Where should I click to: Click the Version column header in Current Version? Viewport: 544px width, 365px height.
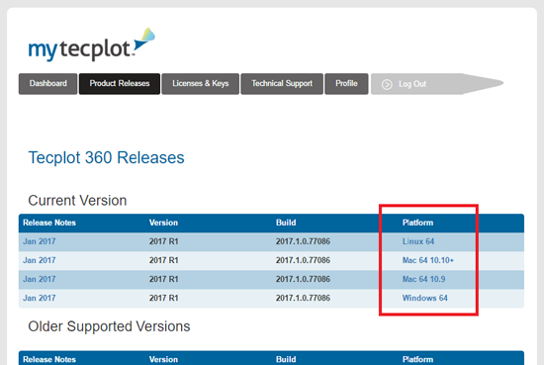(163, 223)
